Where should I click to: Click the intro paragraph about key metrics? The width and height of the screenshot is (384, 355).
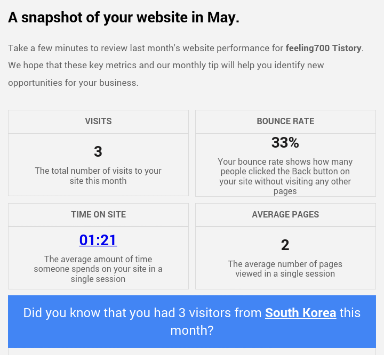point(186,66)
